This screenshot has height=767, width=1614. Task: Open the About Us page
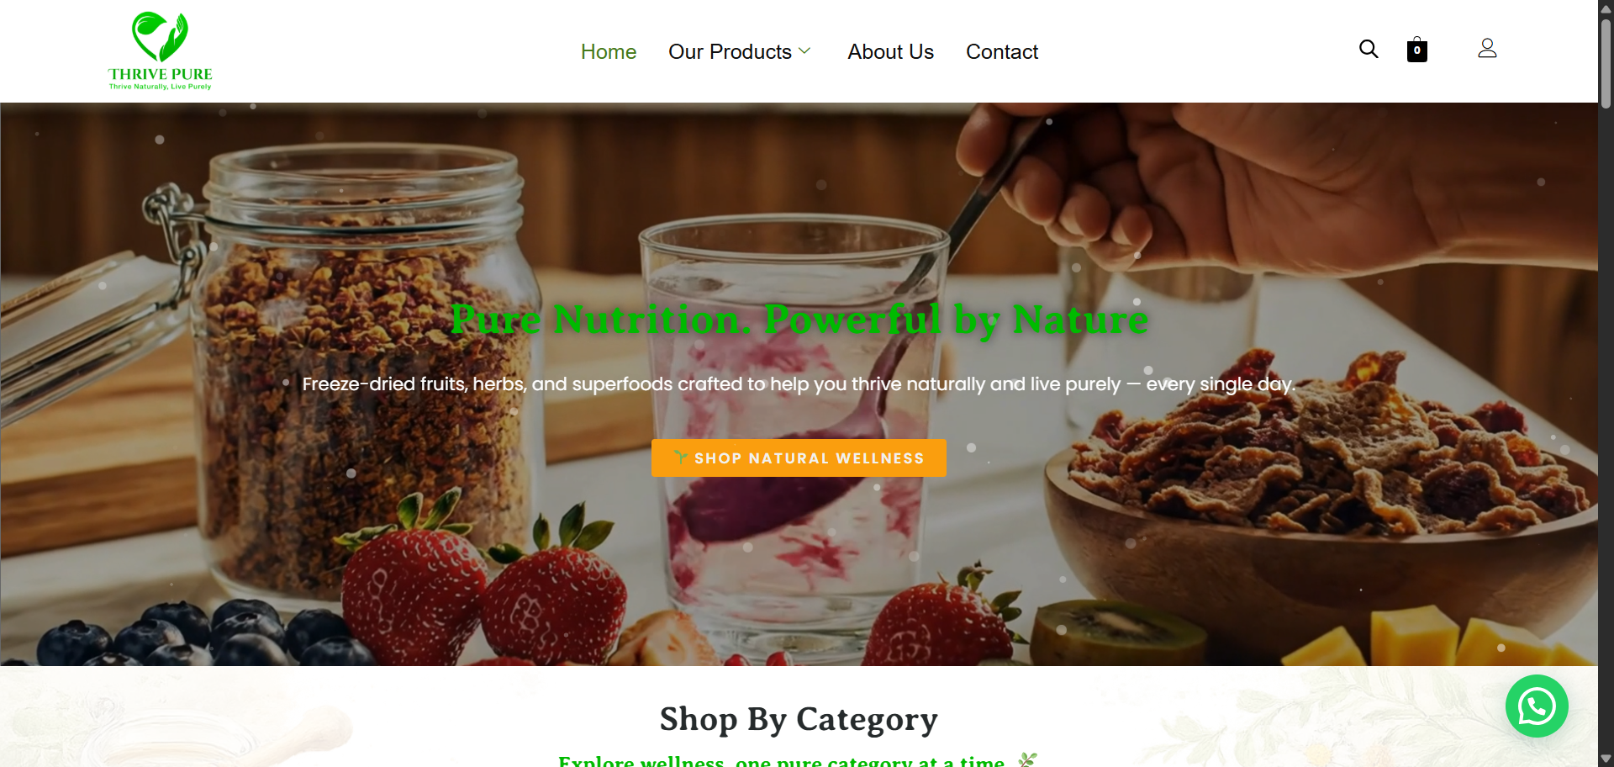coord(891,51)
